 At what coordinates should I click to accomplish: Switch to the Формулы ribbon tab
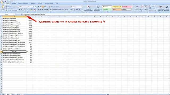tap(33, 3)
